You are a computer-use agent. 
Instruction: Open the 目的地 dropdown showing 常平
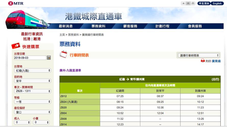pos(33,81)
